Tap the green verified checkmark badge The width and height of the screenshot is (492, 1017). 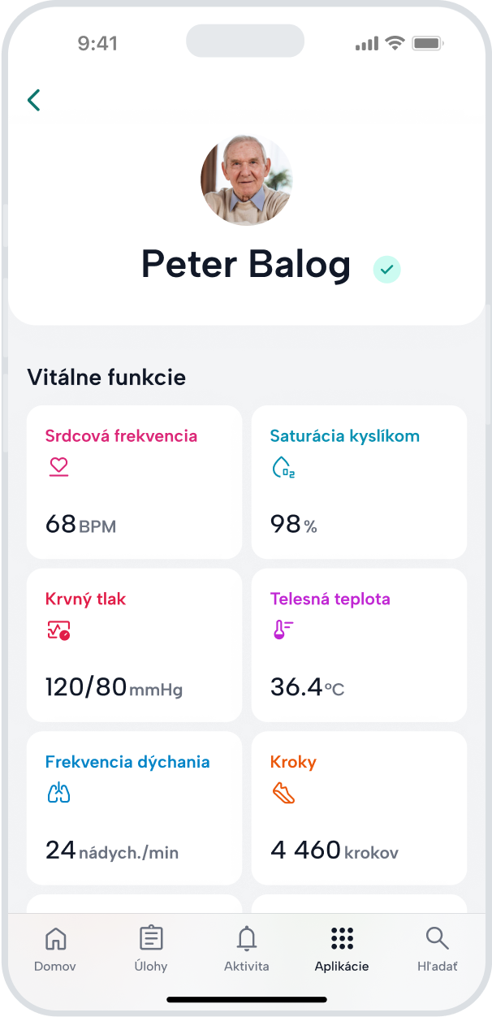pos(387,269)
